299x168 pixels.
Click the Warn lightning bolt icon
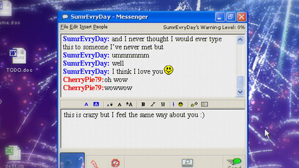(x=95, y=163)
